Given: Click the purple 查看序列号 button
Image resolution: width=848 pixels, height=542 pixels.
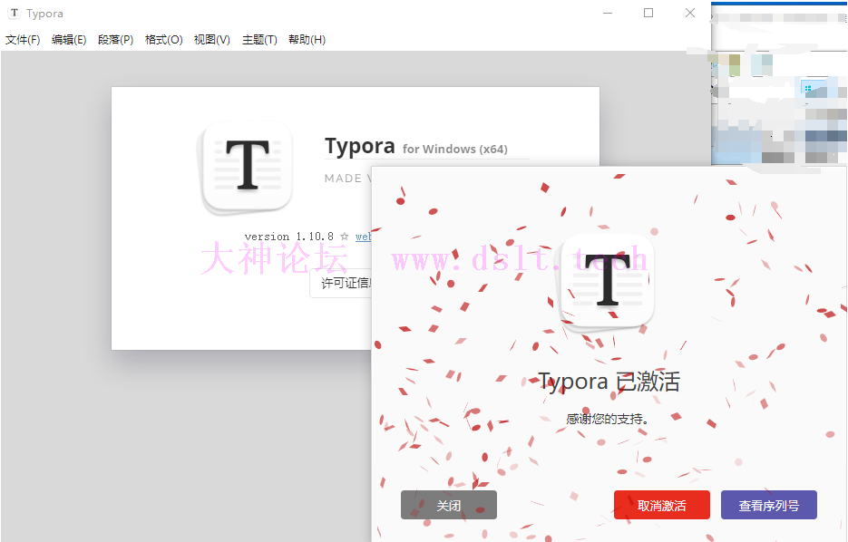Looking at the screenshot, I should pyautogui.click(x=769, y=505).
